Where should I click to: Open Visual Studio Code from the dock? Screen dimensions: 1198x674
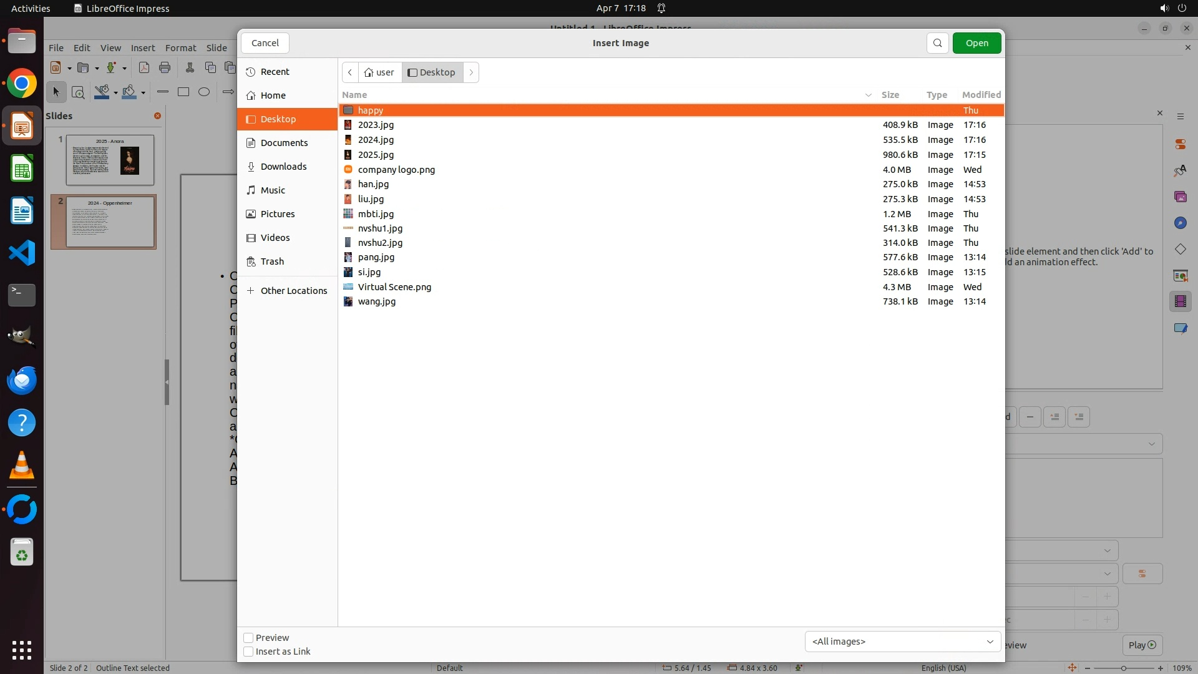click(x=22, y=253)
